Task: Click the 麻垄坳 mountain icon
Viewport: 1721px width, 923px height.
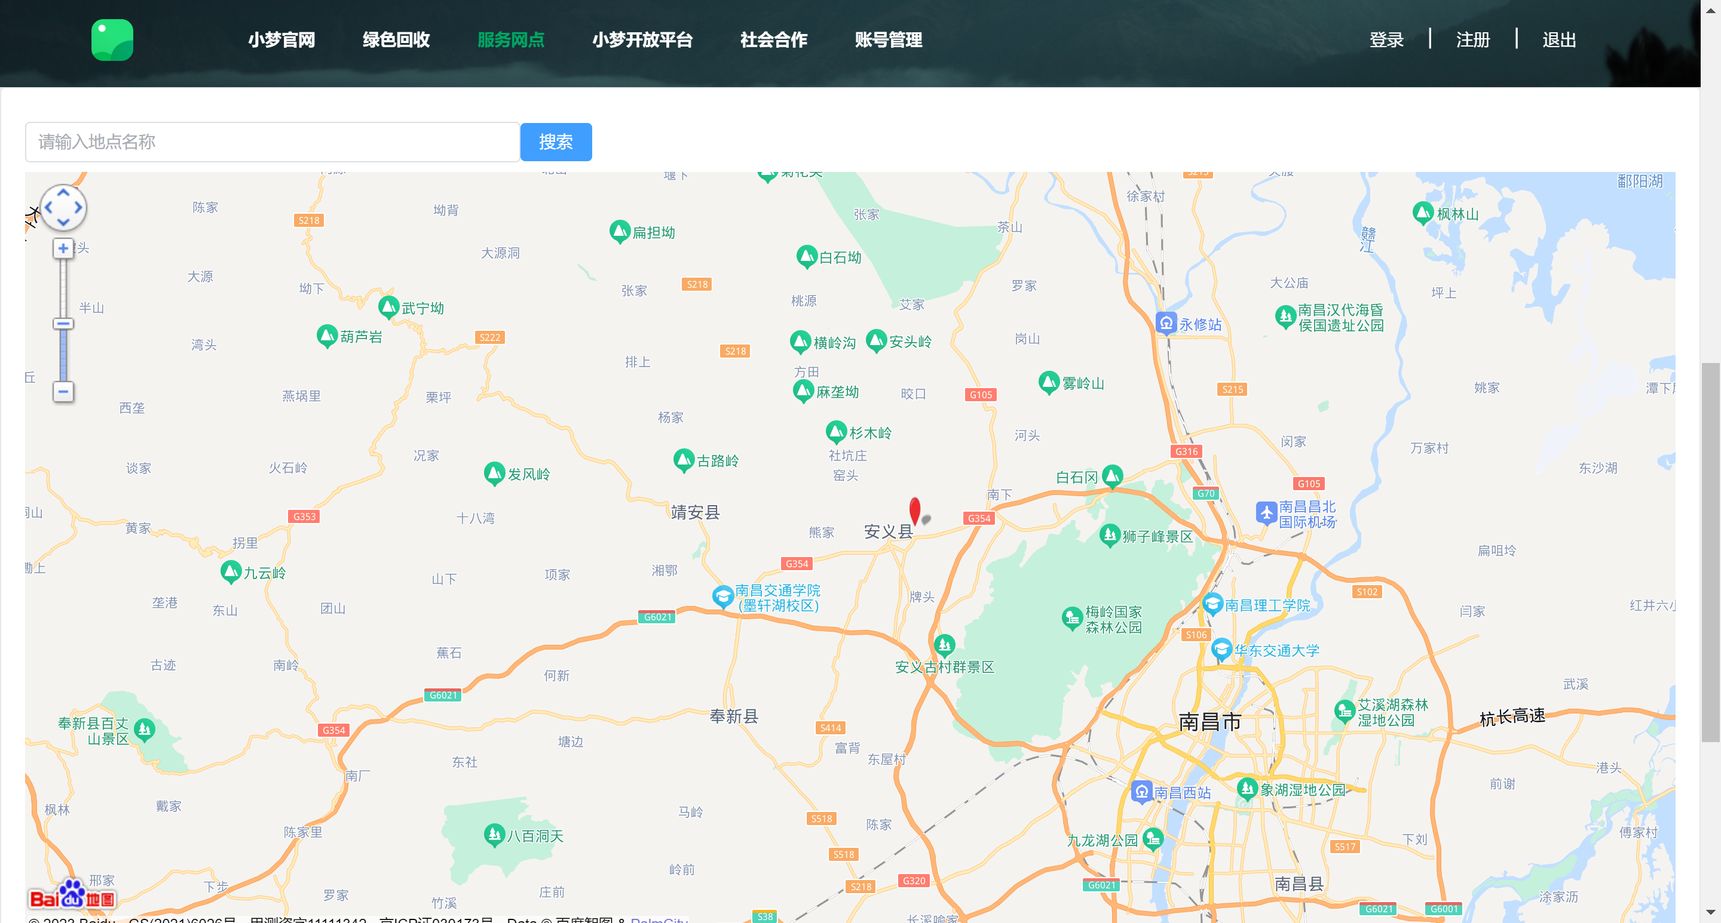Action: point(803,391)
